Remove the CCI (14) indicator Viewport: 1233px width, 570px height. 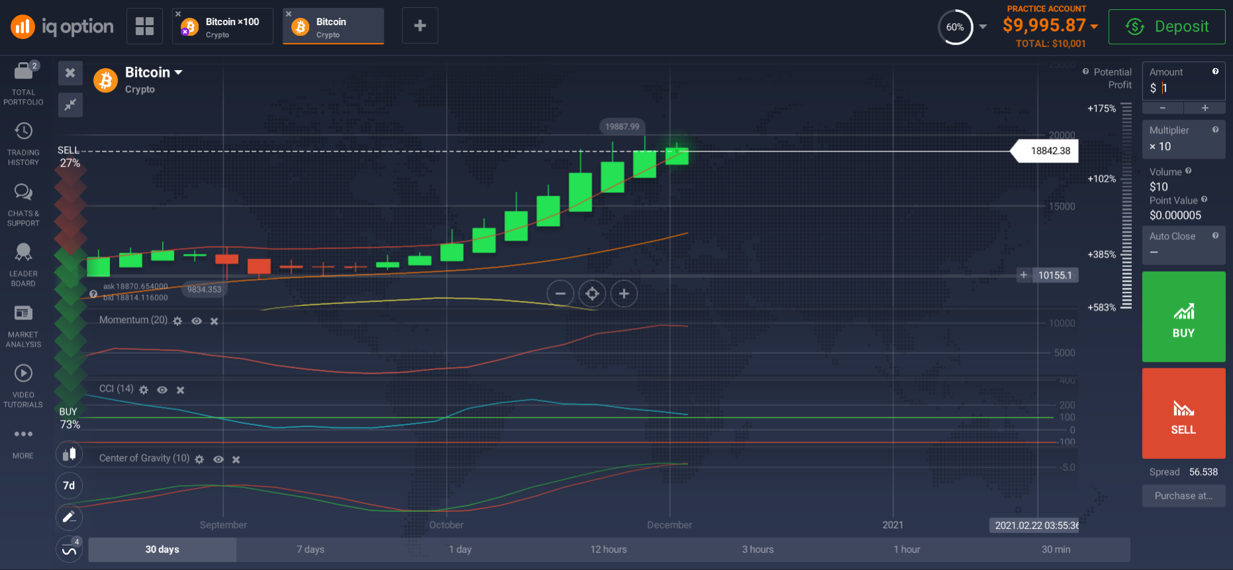tap(180, 390)
